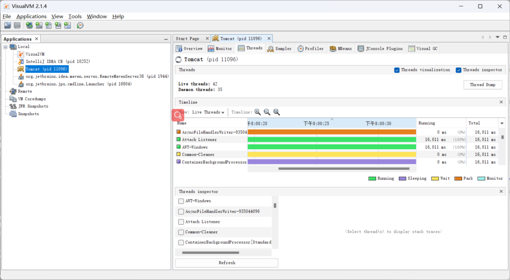Image resolution: width=510 pixels, height=280 pixels.
Task: Click the VisualVM title bar app icon
Action: (6, 6)
